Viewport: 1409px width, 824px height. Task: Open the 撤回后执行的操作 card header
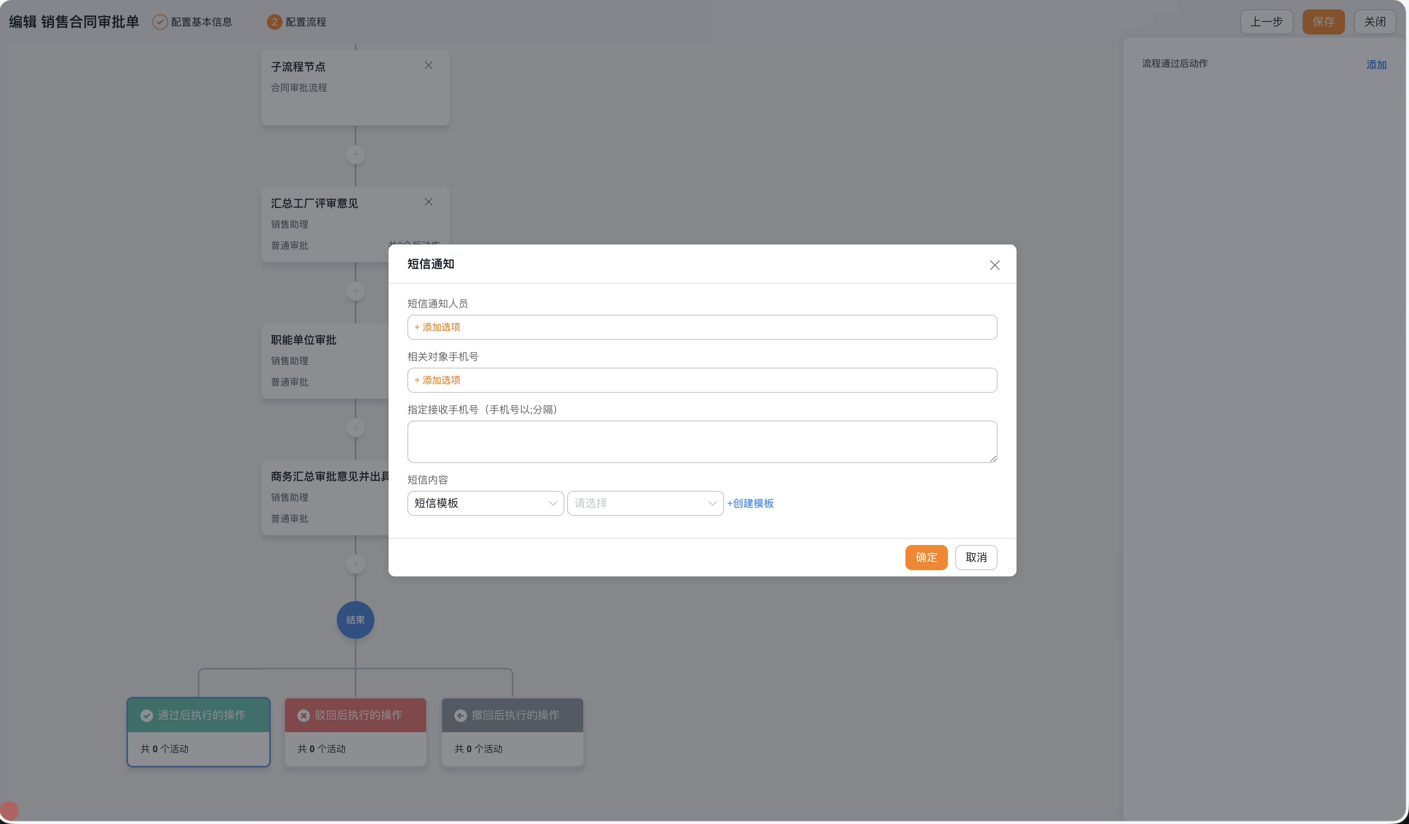pos(512,715)
